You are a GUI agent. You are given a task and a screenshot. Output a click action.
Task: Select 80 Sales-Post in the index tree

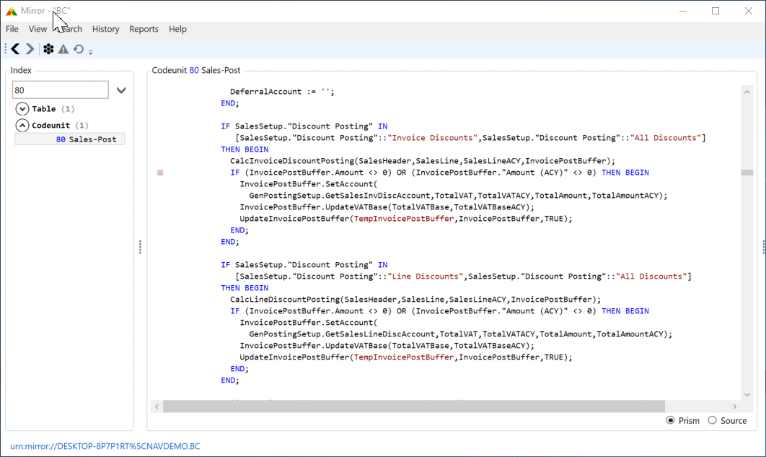(70, 139)
